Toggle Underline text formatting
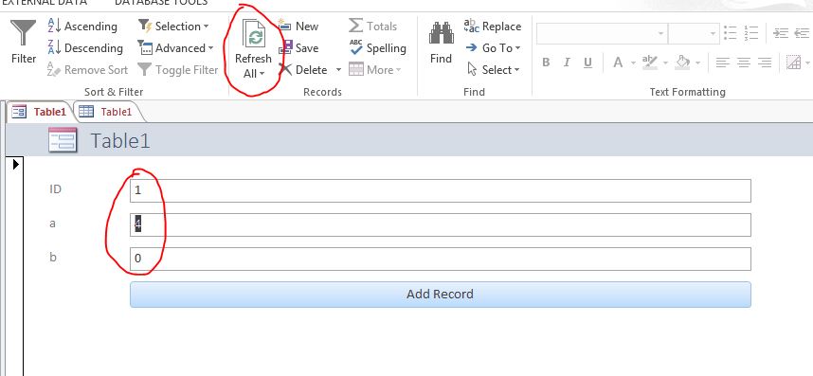Screen dimensions: 813x376 (587, 63)
